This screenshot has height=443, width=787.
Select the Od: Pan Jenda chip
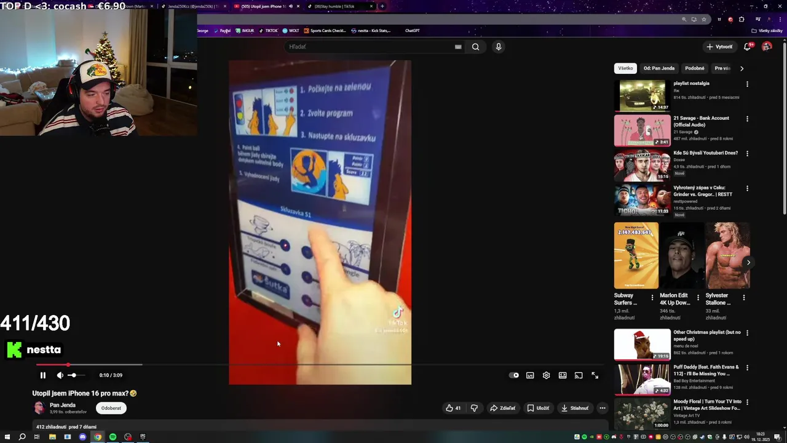(x=659, y=68)
